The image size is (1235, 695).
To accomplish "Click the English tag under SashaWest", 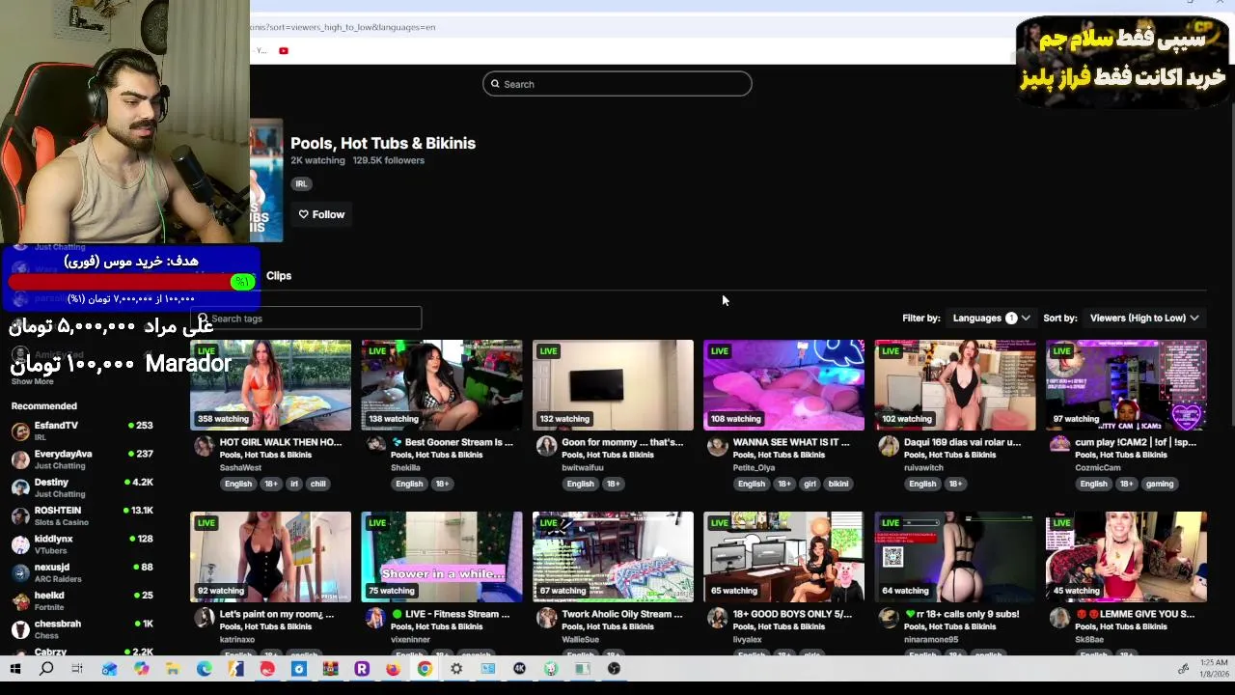I will (238, 484).
